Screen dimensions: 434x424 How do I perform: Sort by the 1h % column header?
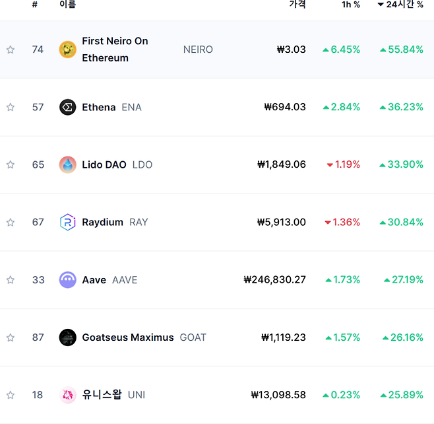[351, 5]
